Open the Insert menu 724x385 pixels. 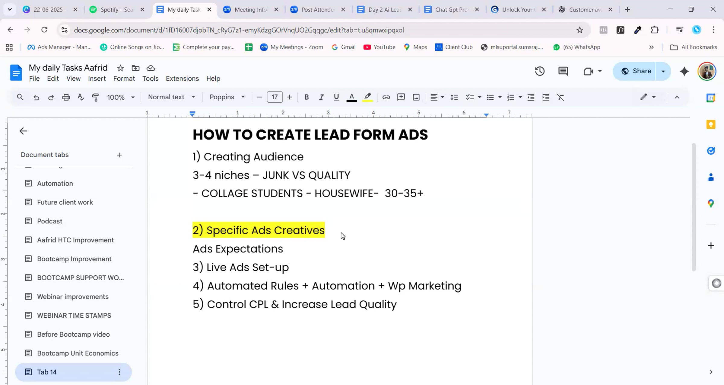coord(97,79)
